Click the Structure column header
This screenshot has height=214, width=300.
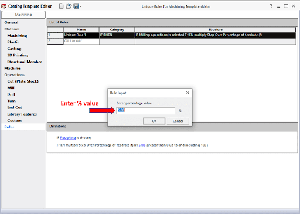(215, 30)
